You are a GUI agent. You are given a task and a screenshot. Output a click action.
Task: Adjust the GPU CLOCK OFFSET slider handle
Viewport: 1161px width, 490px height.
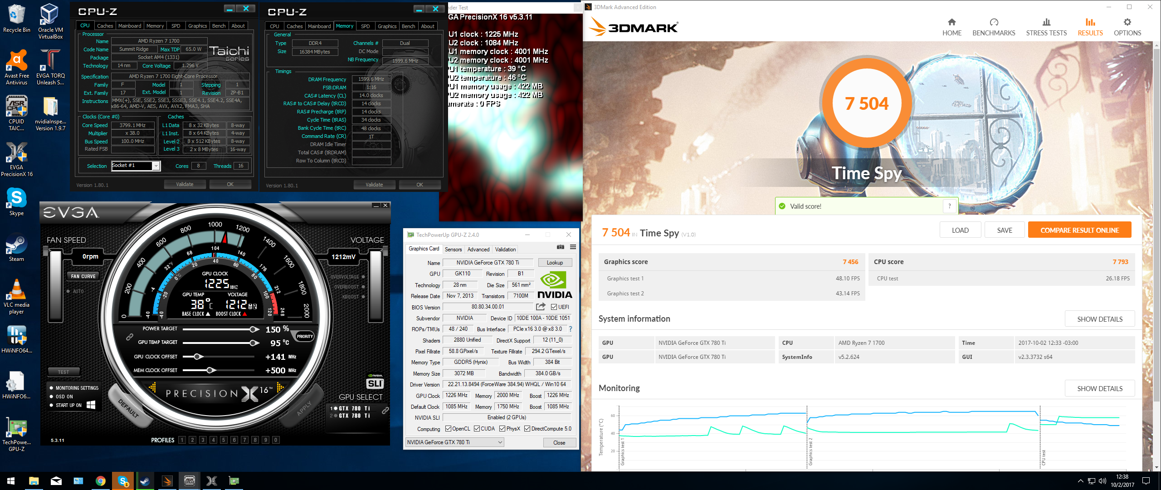point(198,357)
